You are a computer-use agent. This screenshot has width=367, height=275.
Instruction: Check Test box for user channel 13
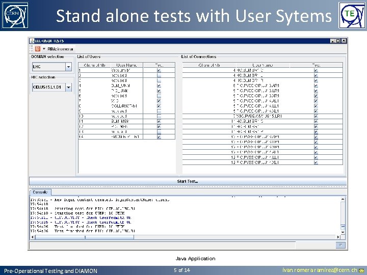pos(159,132)
